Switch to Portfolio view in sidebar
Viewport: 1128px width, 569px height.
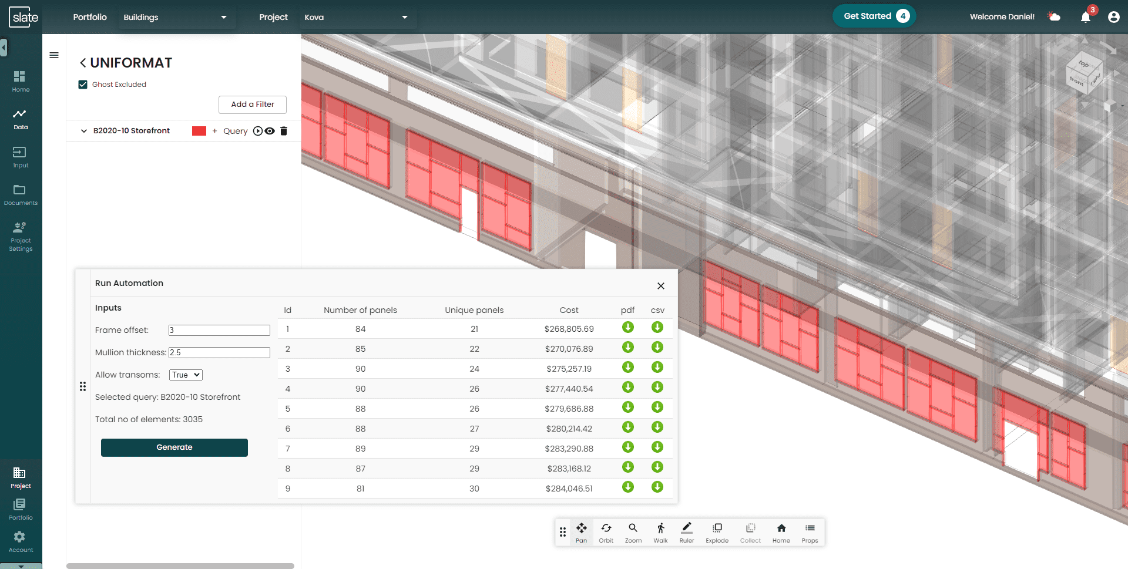point(21,510)
